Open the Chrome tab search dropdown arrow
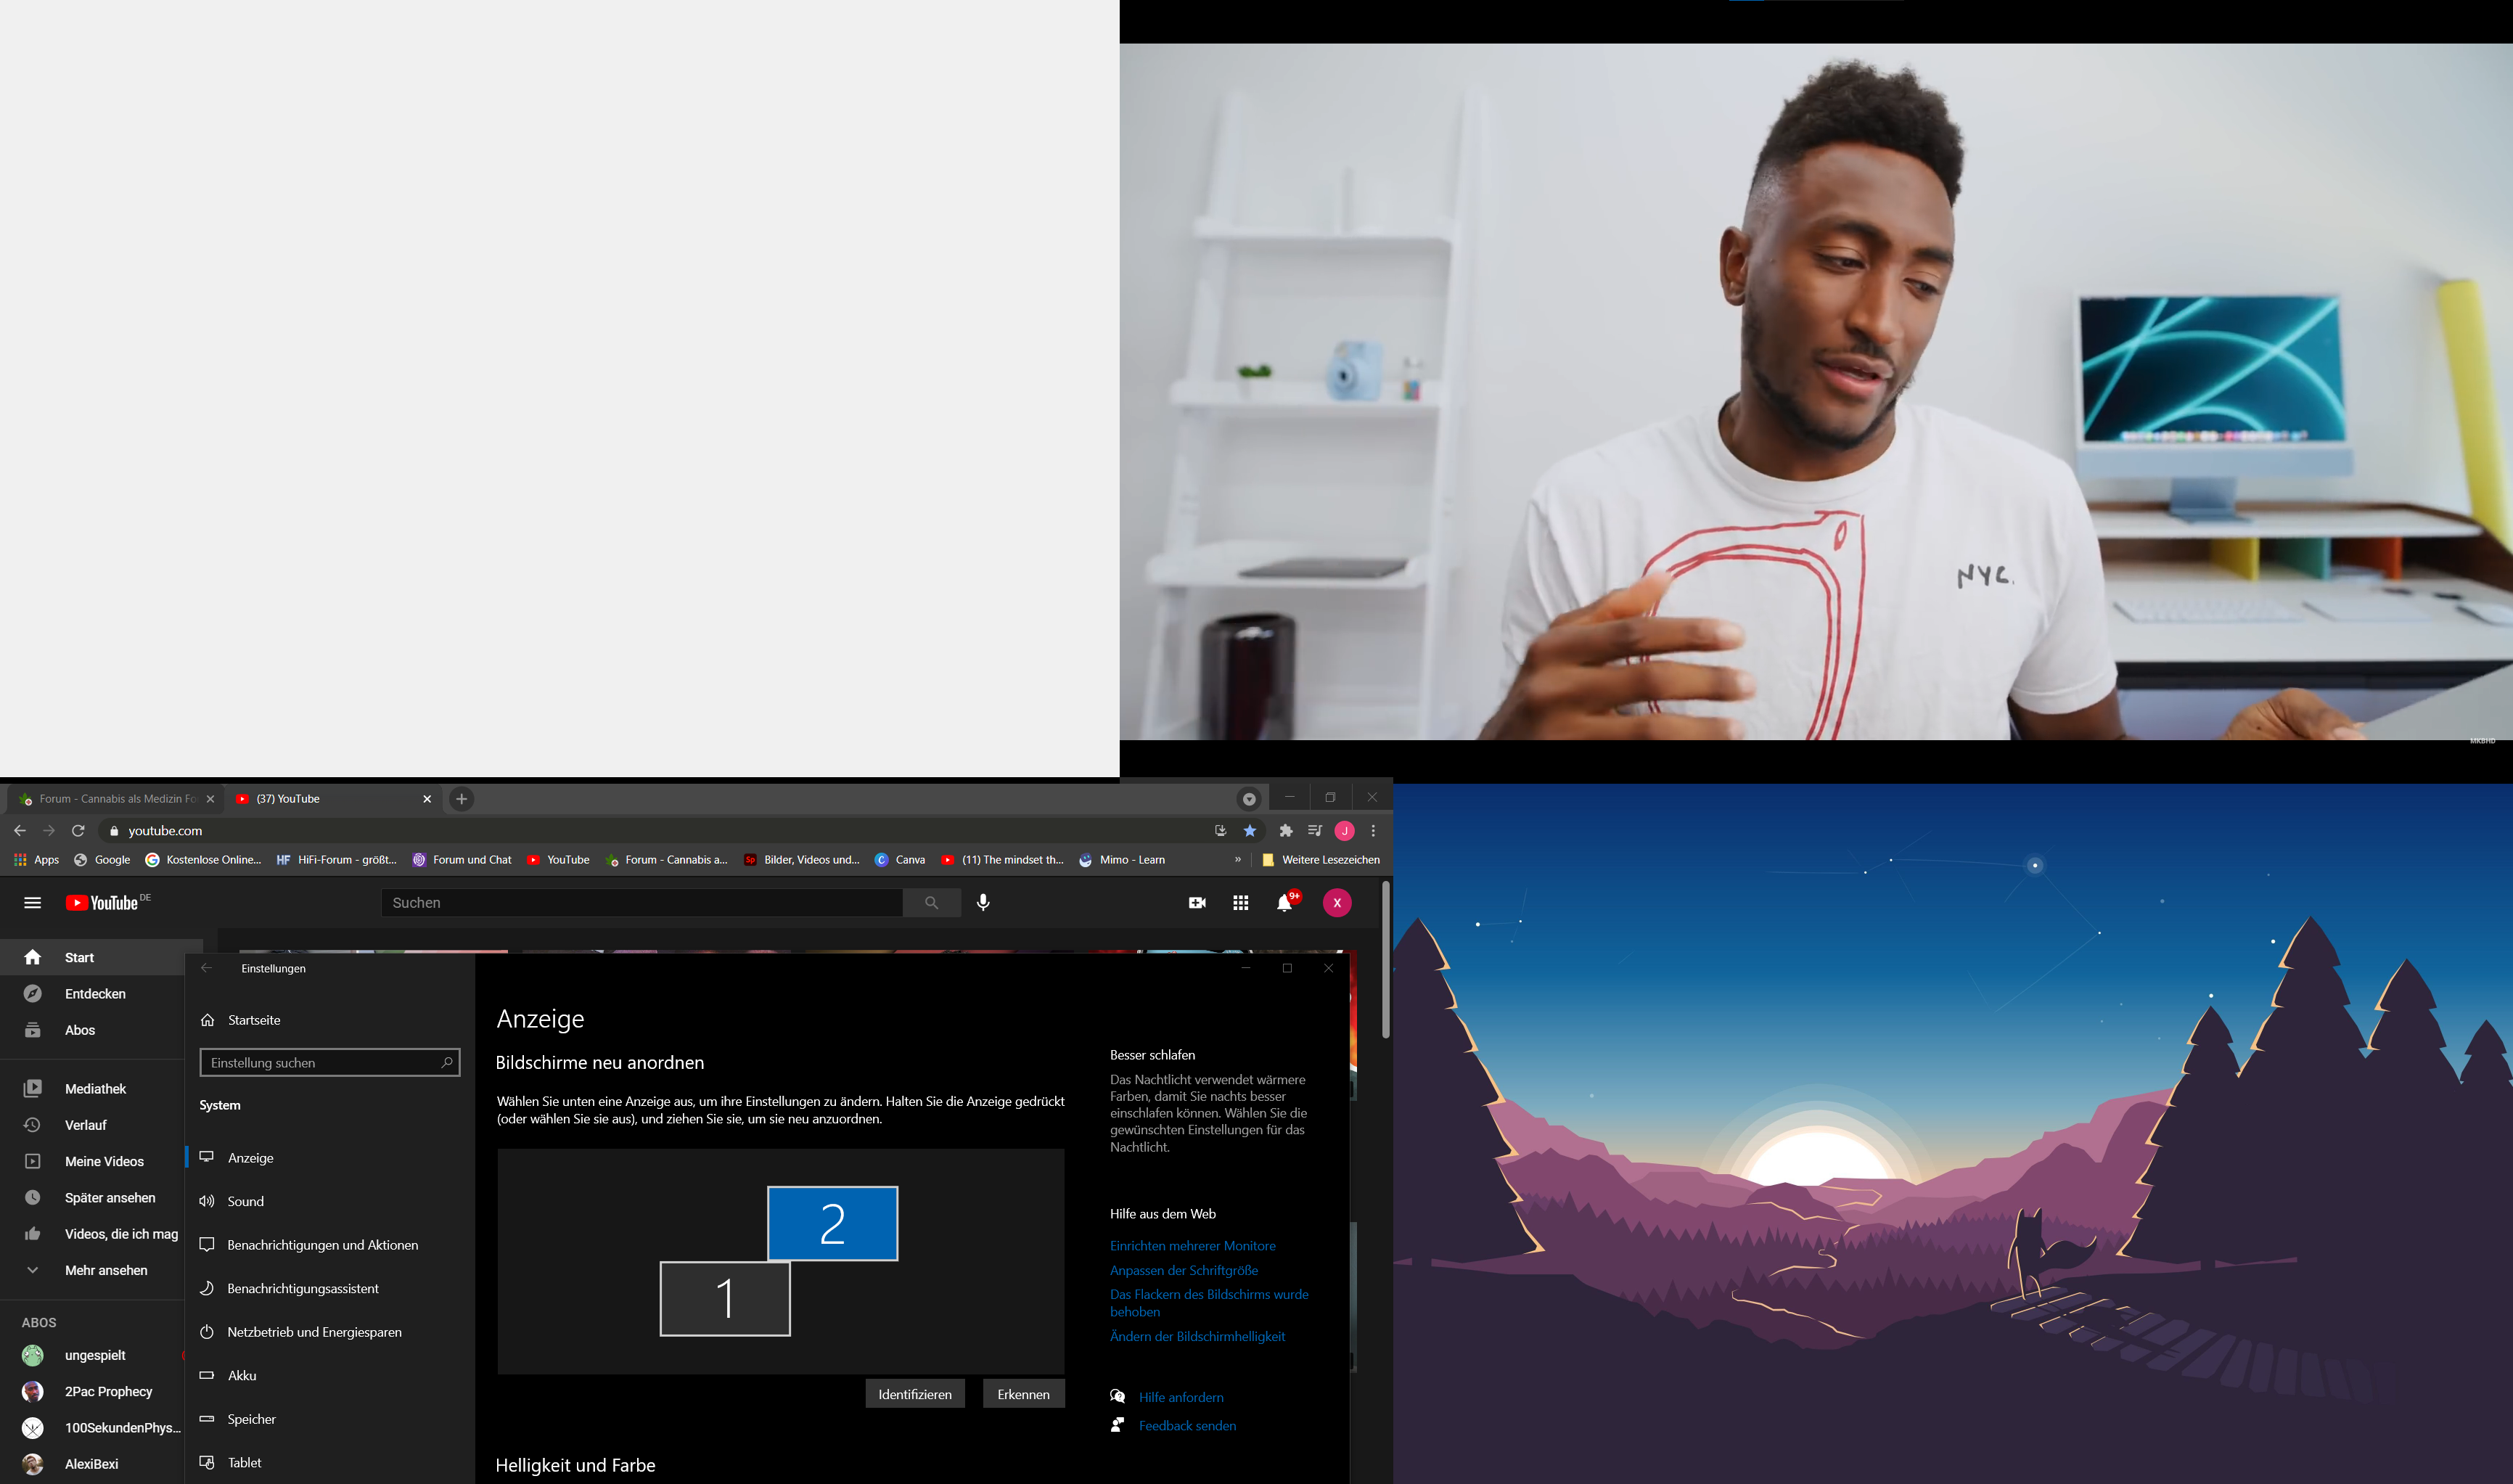The height and width of the screenshot is (1484, 2513). click(x=1249, y=799)
